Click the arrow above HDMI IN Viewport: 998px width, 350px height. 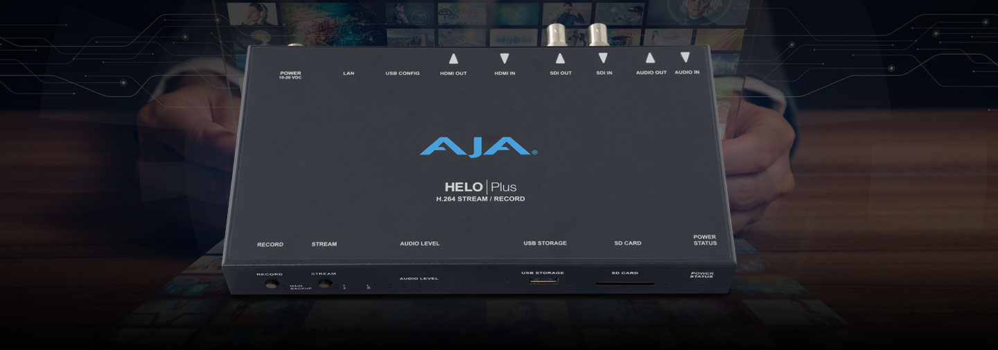[x=505, y=59]
